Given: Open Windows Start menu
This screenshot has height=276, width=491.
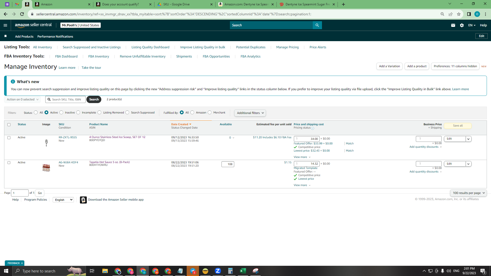Looking at the screenshot, I should click(x=6, y=271).
